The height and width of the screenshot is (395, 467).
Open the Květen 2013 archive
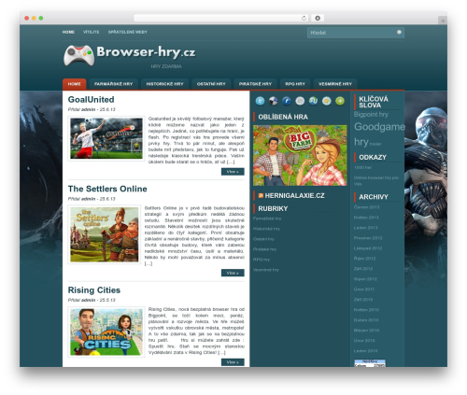point(366,218)
